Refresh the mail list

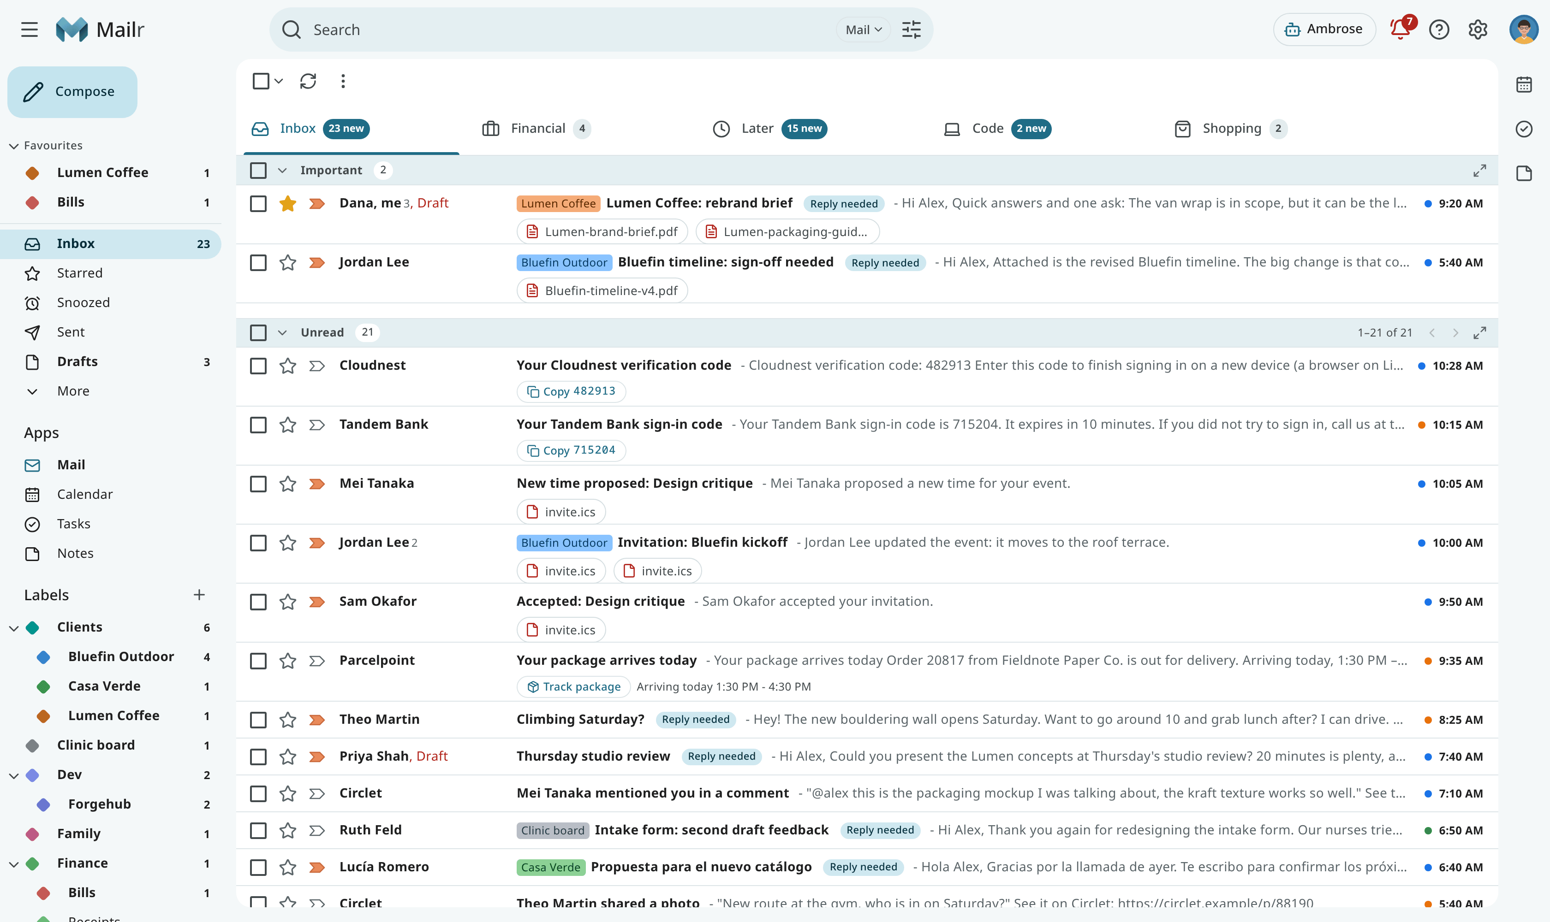click(308, 82)
